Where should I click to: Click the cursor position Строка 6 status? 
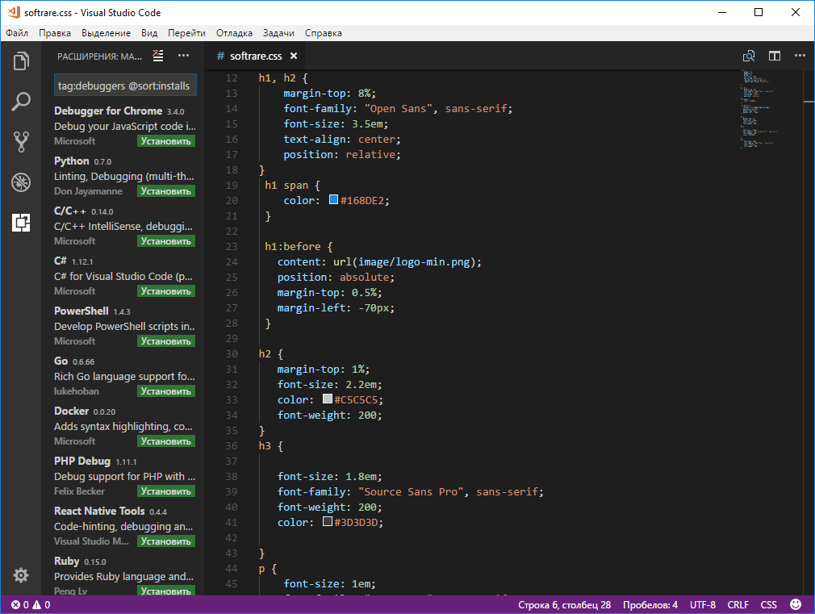565,604
